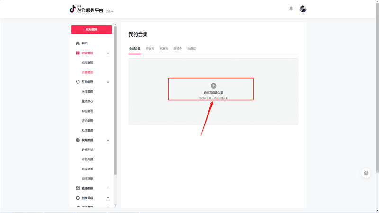The width and height of the screenshot is (379, 213).
Task: Click the 创作灵感 section label
Action: (x=88, y=198)
